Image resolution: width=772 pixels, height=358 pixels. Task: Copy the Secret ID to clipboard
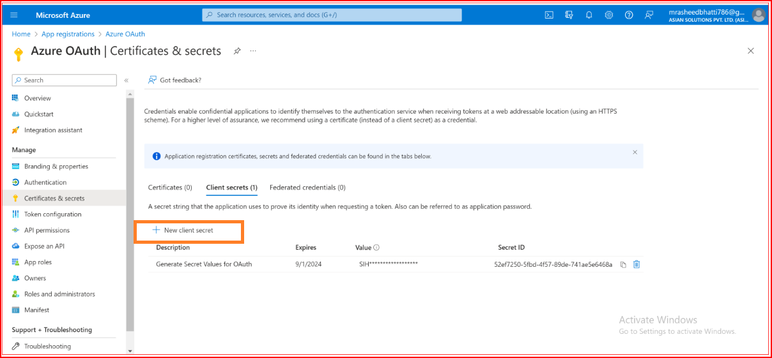tap(623, 264)
